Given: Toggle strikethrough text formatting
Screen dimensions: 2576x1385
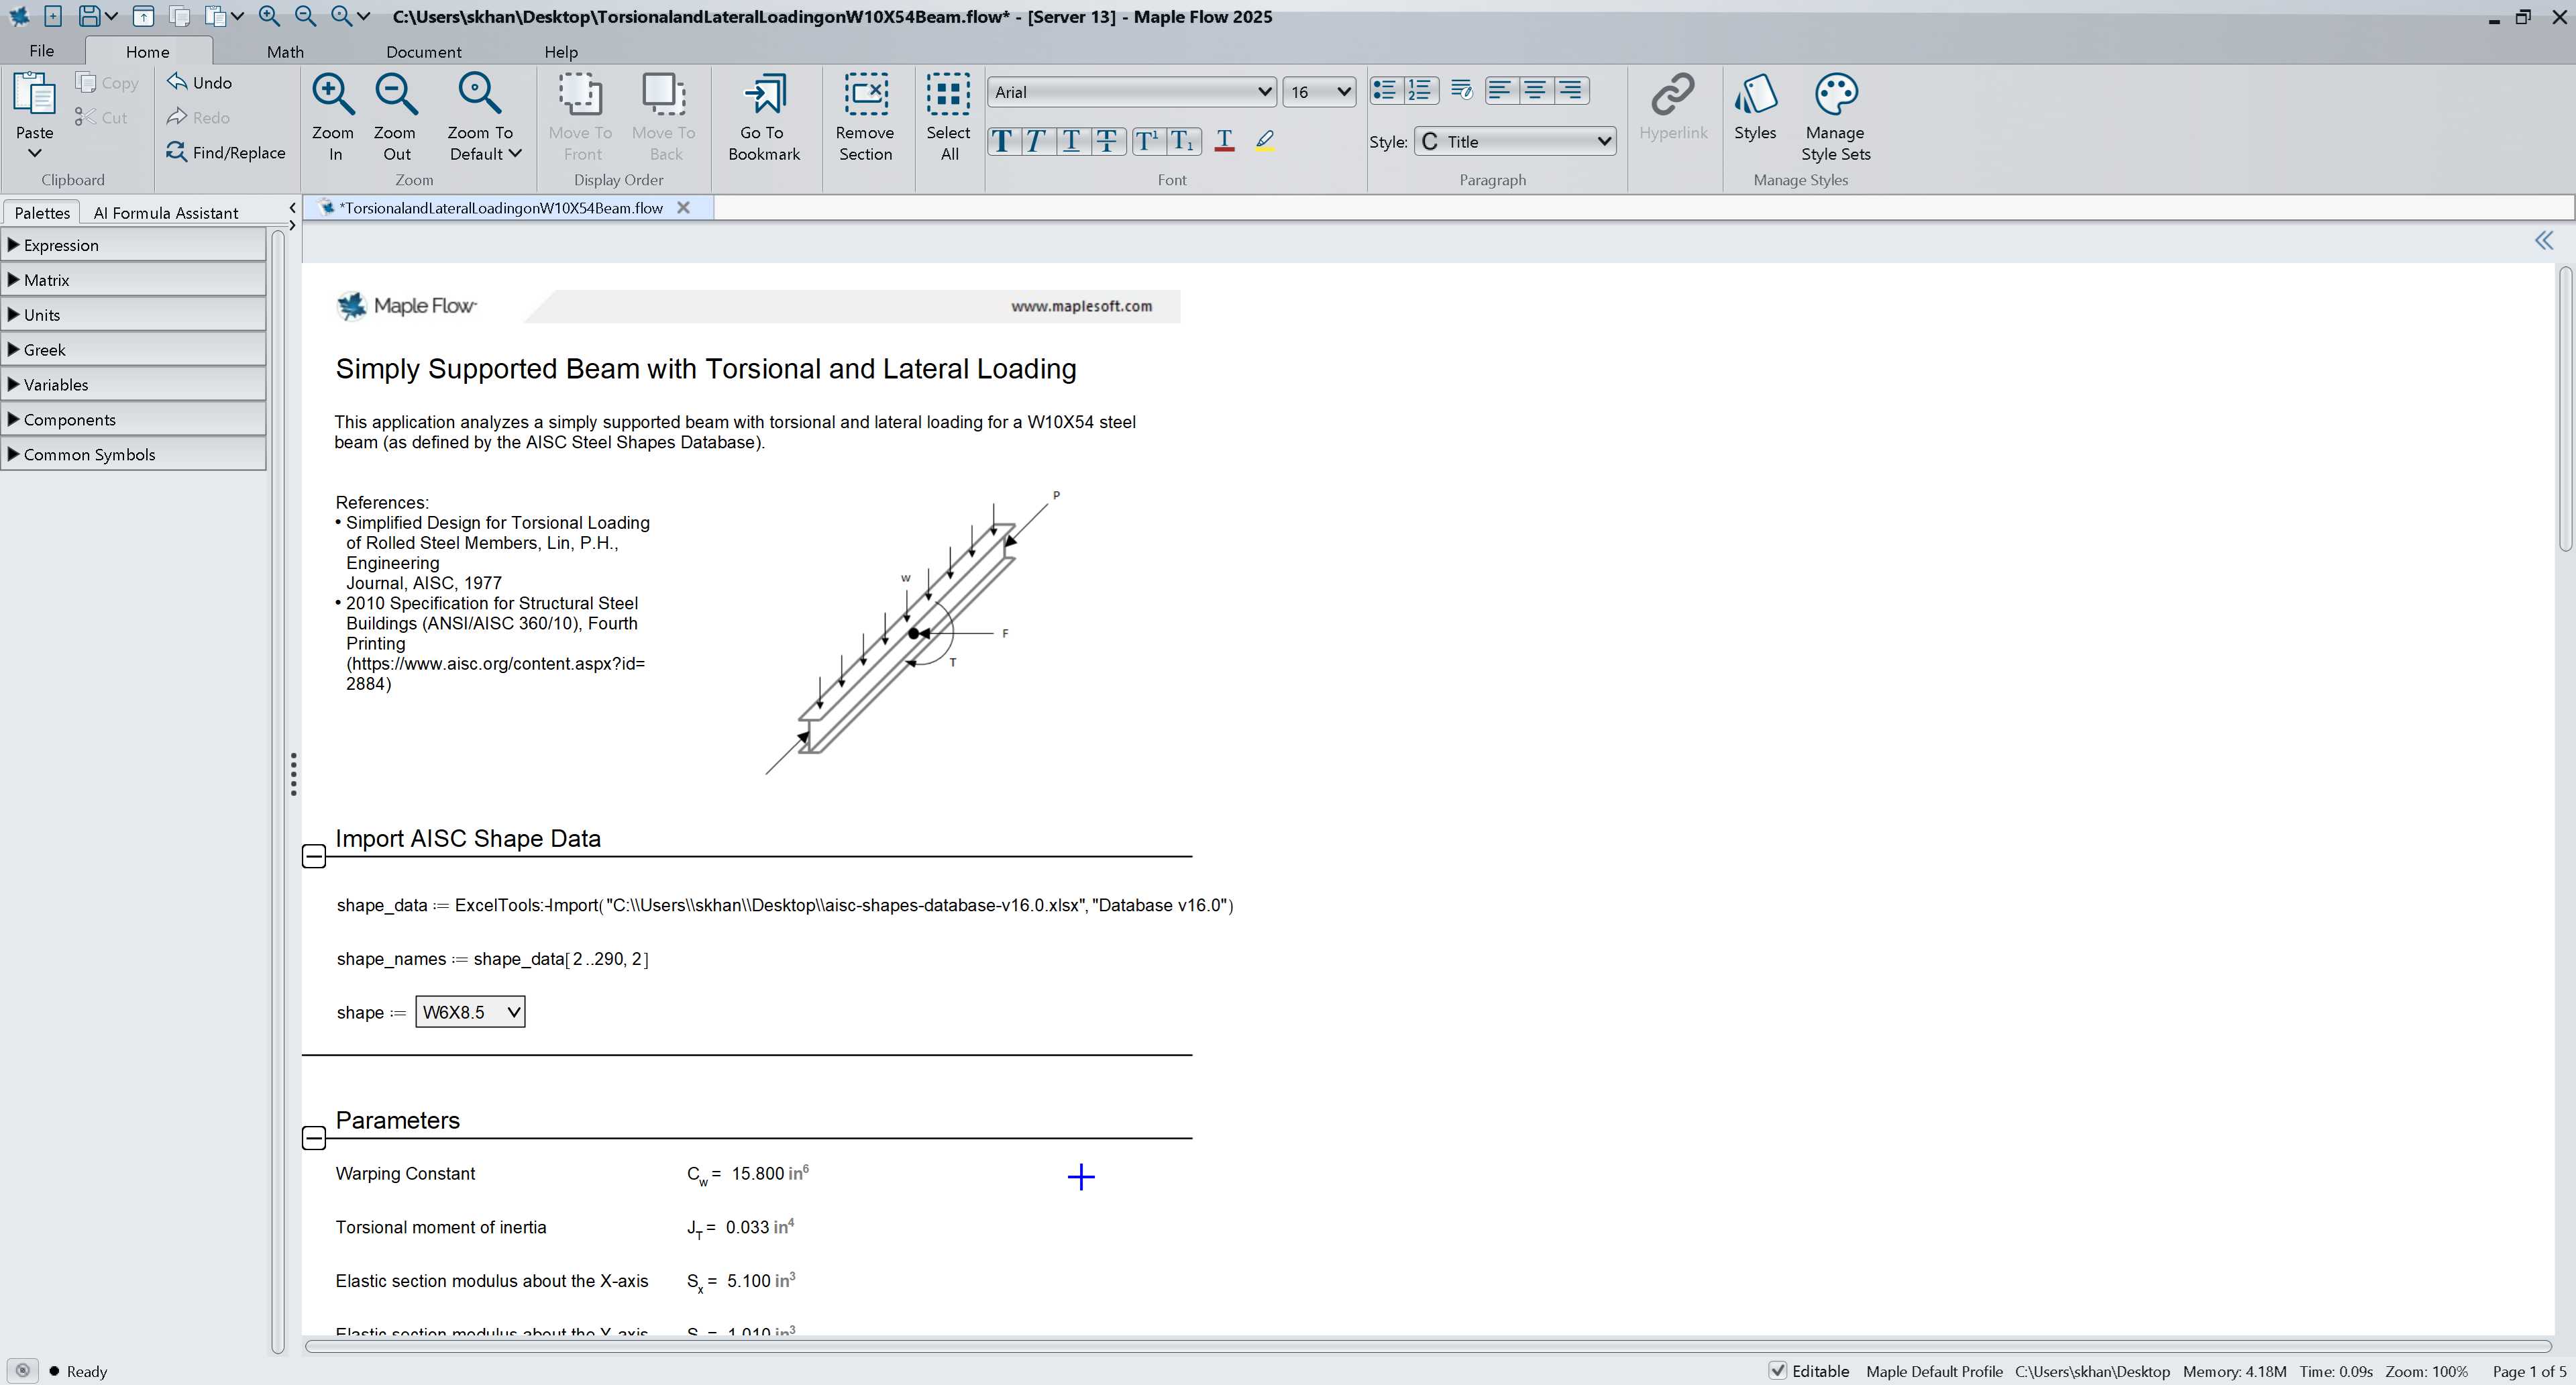Looking at the screenshot, I should pos(1107,141).
